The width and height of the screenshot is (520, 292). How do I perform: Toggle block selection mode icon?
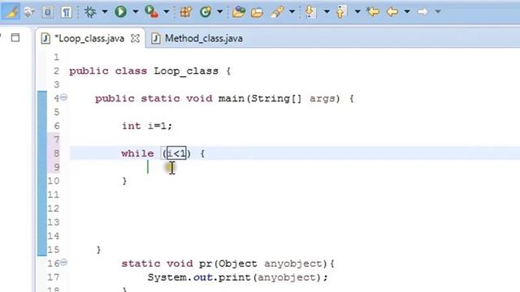pyautogui.click(x=47, y=12)
